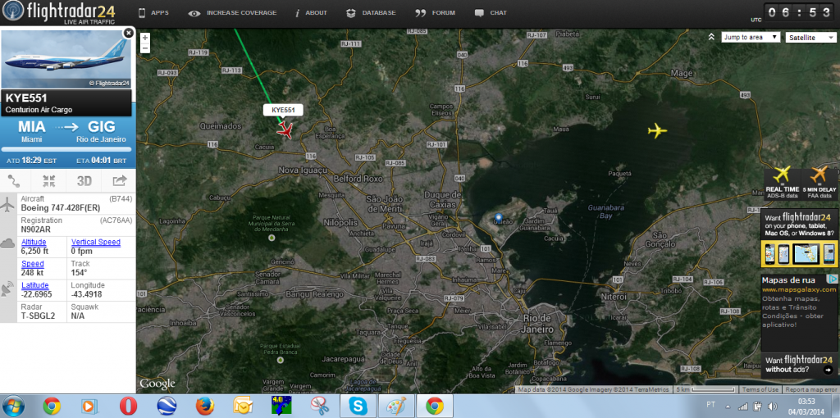Click the Flightradar24 logo

[x=59, y=13]
